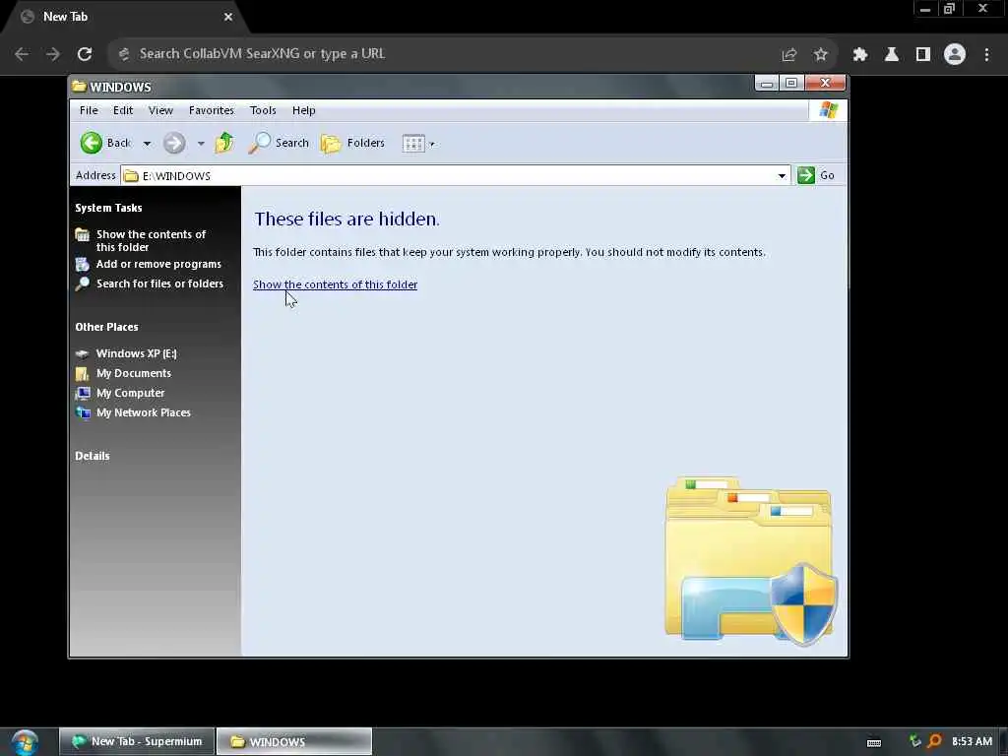The height and width of the screenshot is (756, 1008).
Task: Click Show the contents link in main pane
Action: 335,284
